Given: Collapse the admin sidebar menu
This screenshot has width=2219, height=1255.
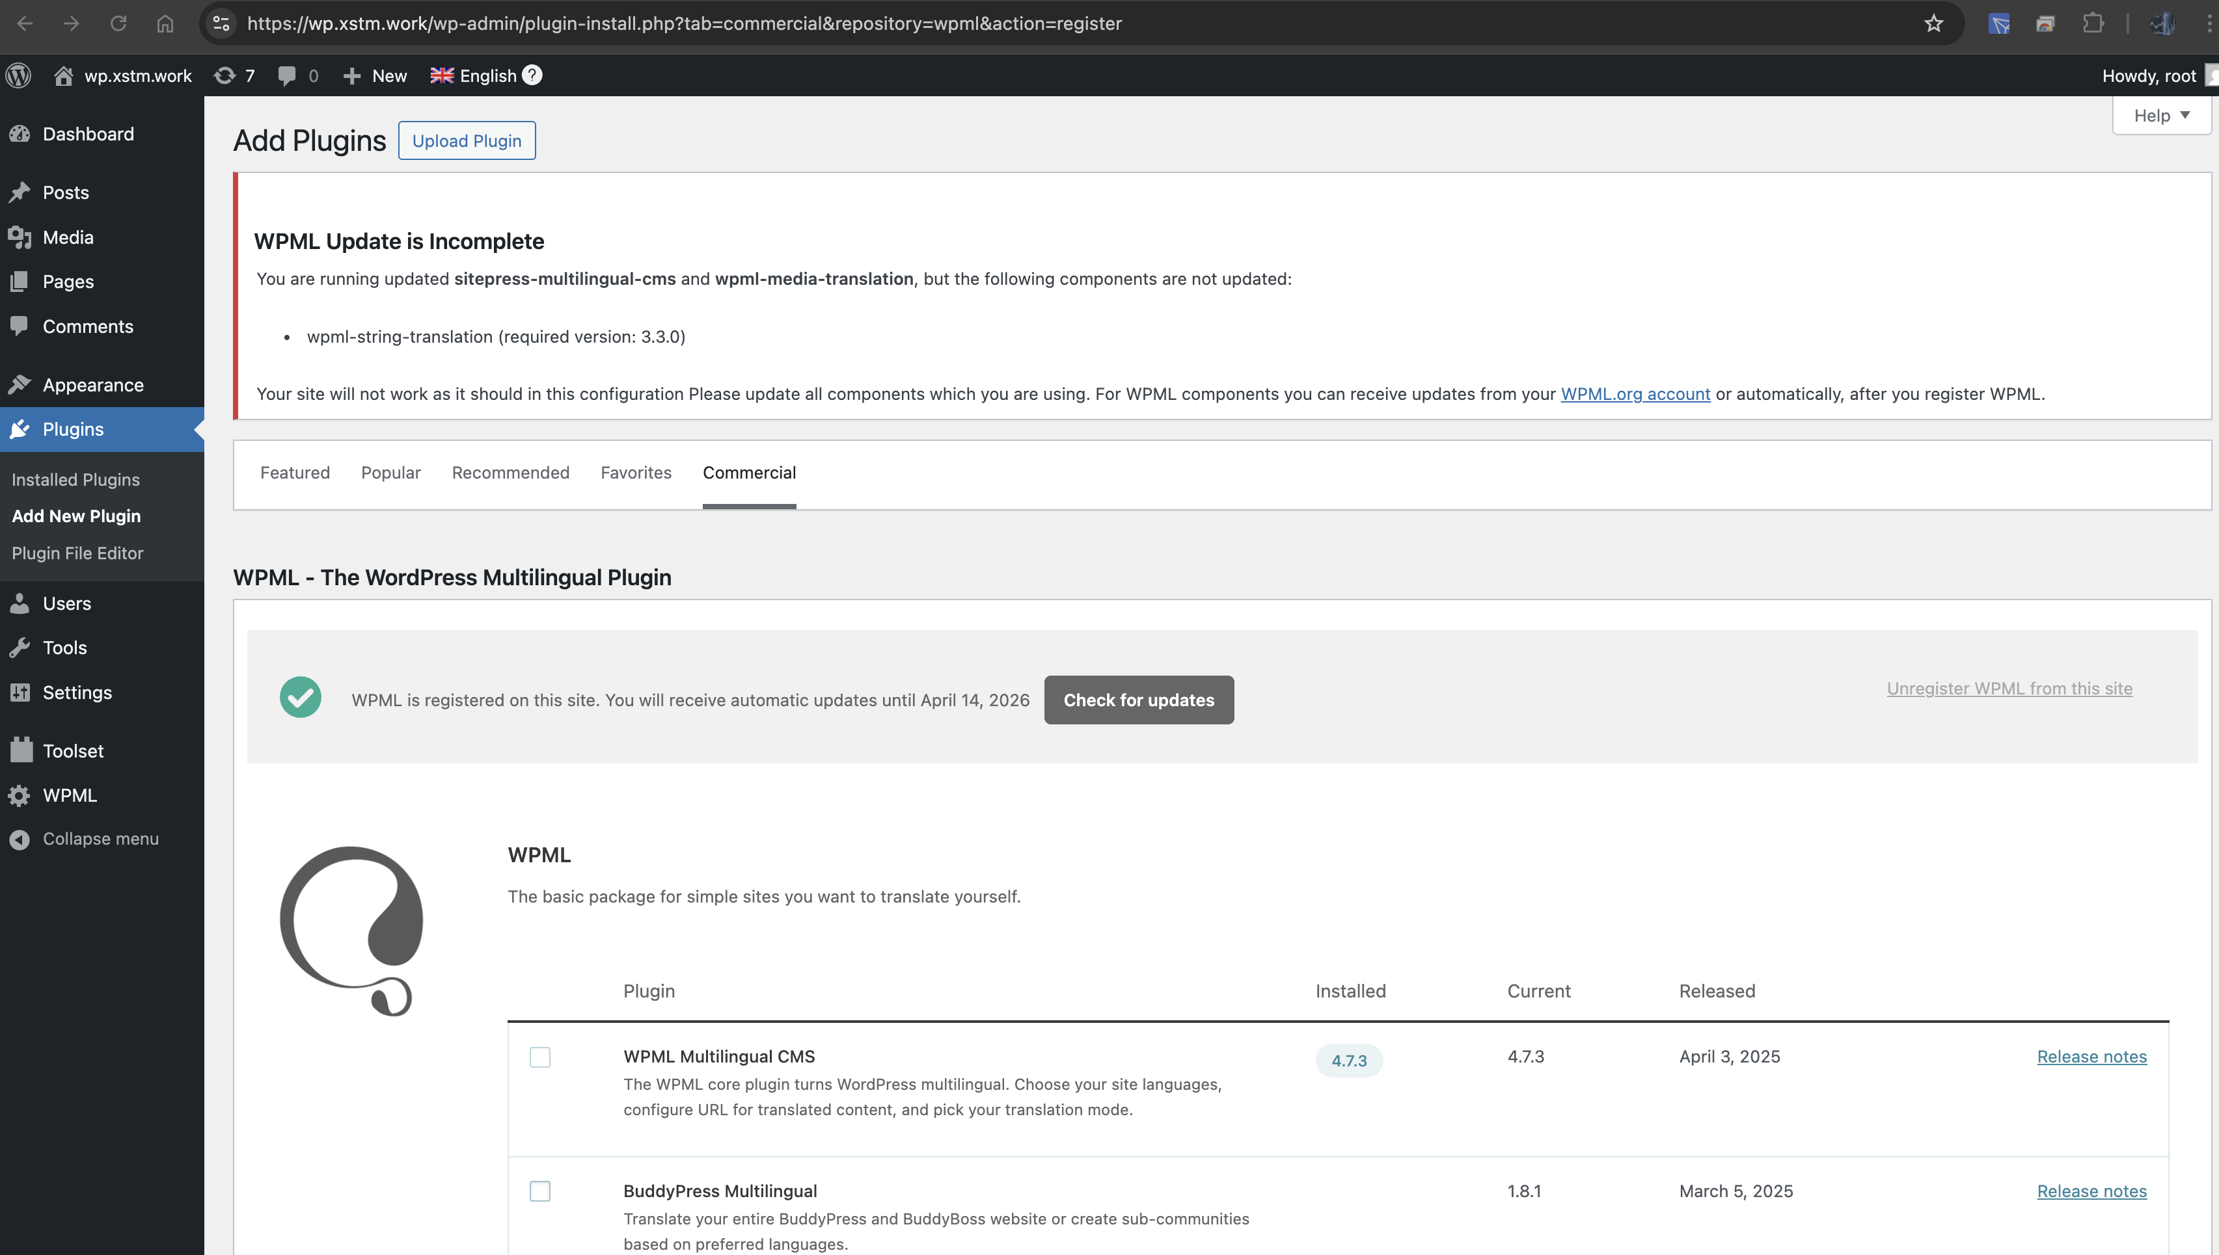Looking at the screenshot, I should pyautogui.click(x=102, y=839).
